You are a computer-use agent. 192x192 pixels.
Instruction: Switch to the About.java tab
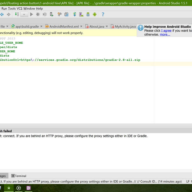click(x=97, y=26)
